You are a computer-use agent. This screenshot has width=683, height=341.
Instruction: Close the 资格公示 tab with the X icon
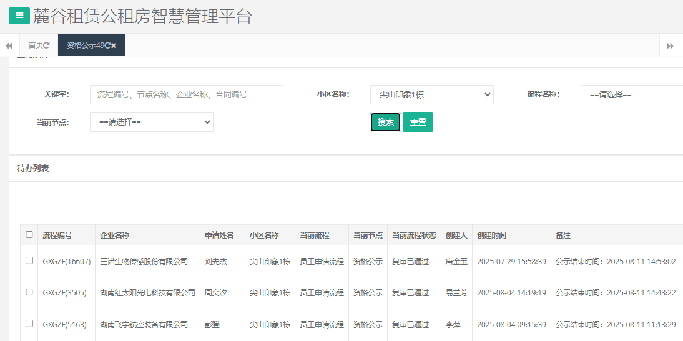pyautogui.click(x=114, y=46)
